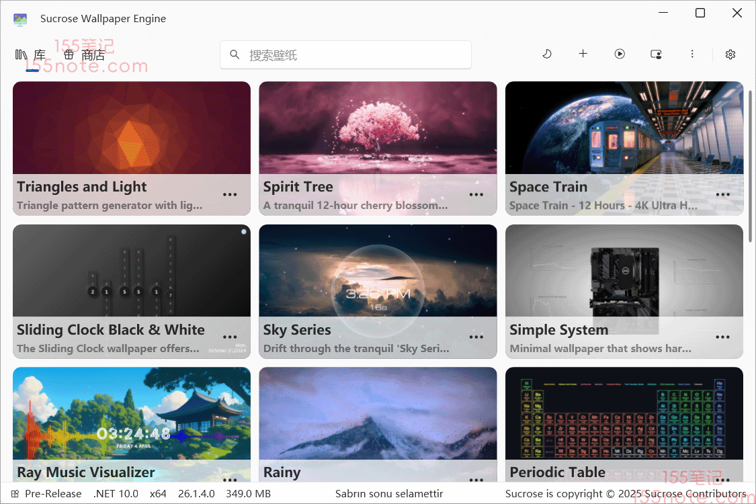
Task: Open the toolbar vertical three-dot menu
Action: click(692, 54)
